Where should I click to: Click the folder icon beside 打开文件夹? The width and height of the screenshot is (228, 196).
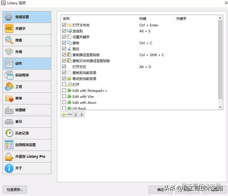pyautogui.click(x=69, y=25)
